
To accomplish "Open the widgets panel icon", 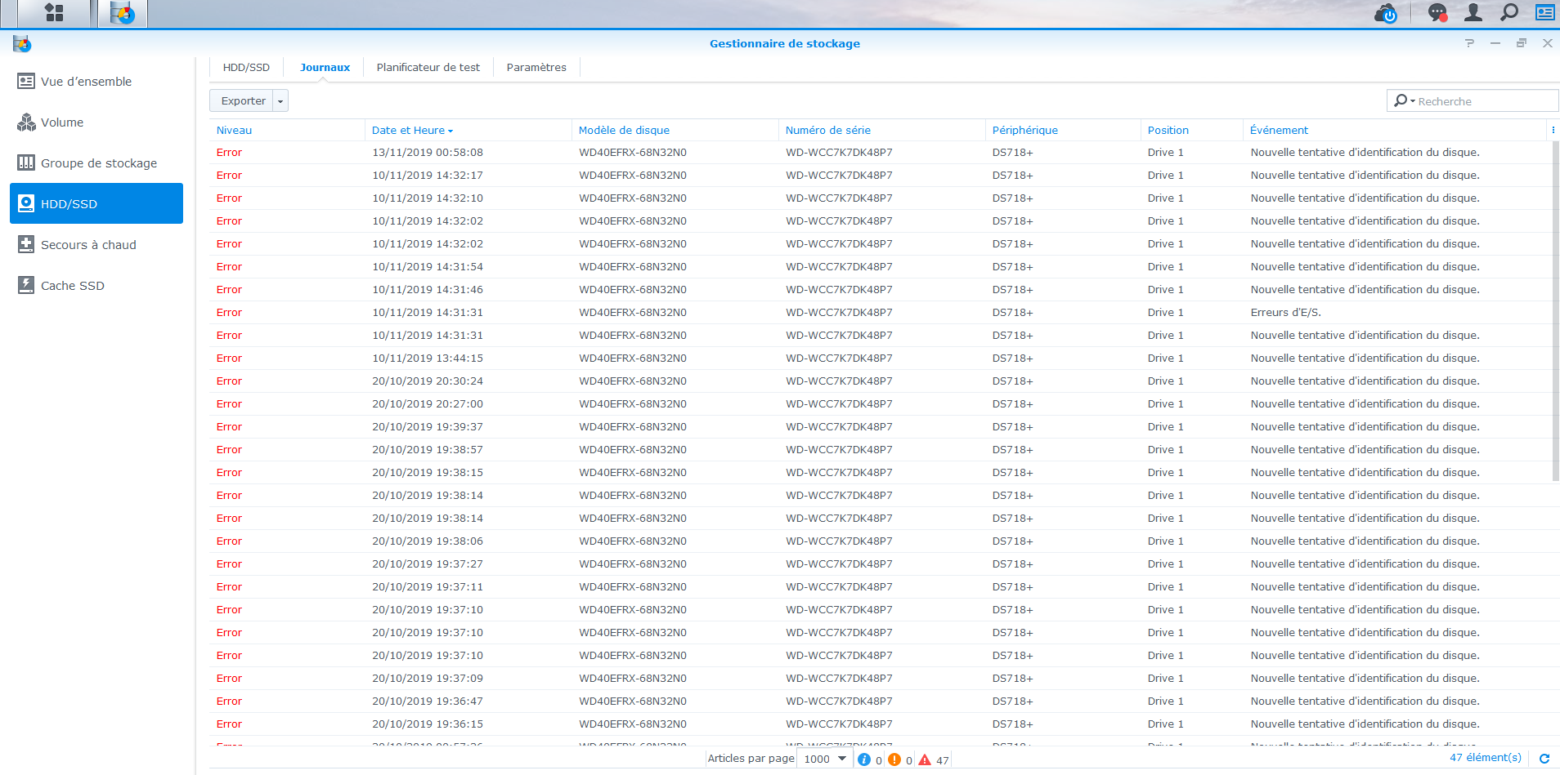I will tap(1544, 13).
